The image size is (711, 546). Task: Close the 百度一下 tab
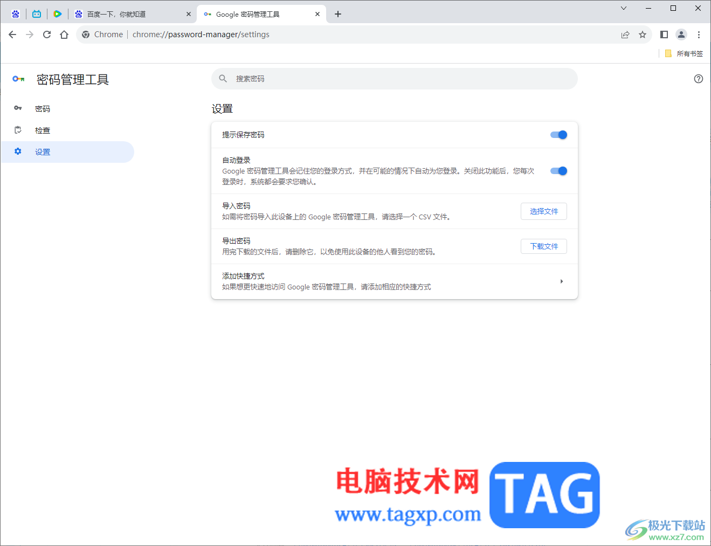tap(189, 14)
